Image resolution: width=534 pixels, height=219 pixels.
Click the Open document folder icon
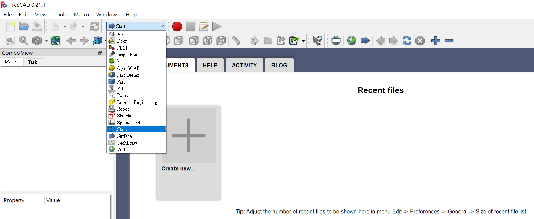coord(24,26)
